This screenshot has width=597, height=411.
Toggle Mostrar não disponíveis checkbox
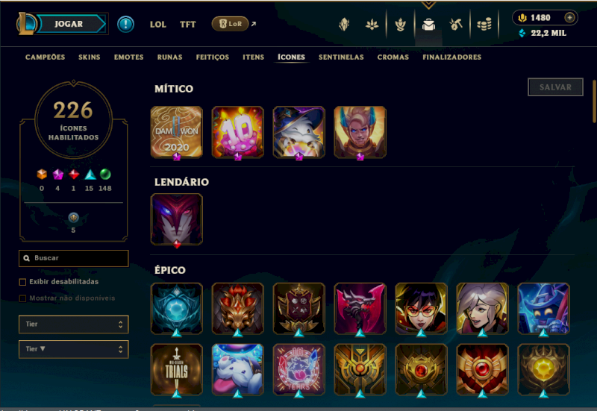click(22, 298)
